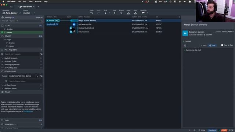Click the PRO badge in status bar
This screenshot has width=235, height=132.
point(224,131)
